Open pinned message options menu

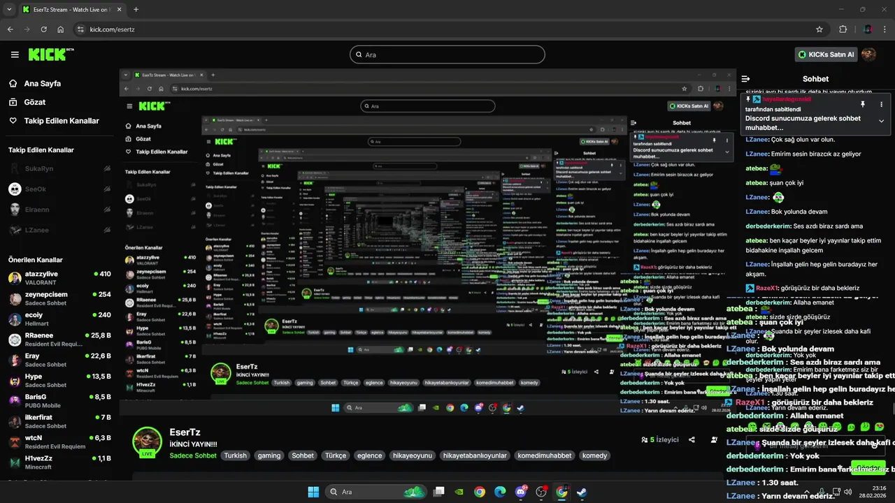point(881,104)
